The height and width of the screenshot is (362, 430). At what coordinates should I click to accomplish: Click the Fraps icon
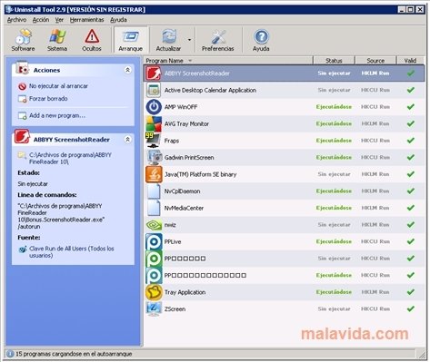(x=154, y=141)
